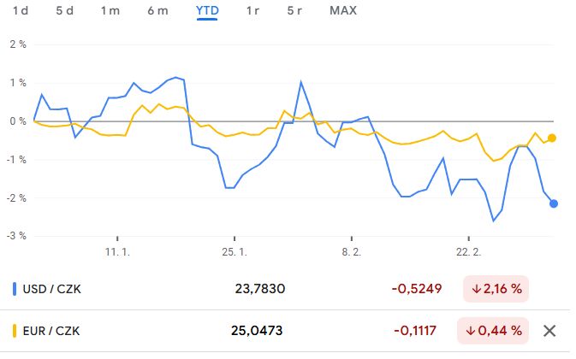The image size is (576, 359).
Task: Open the EUR / CZK pair label
Action: [51, 331]
